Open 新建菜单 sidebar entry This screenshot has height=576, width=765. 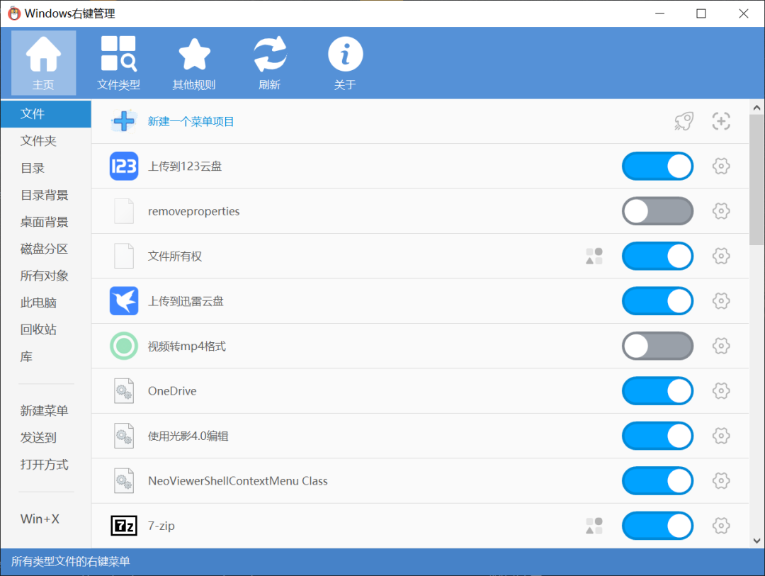(x=46, y=410)
